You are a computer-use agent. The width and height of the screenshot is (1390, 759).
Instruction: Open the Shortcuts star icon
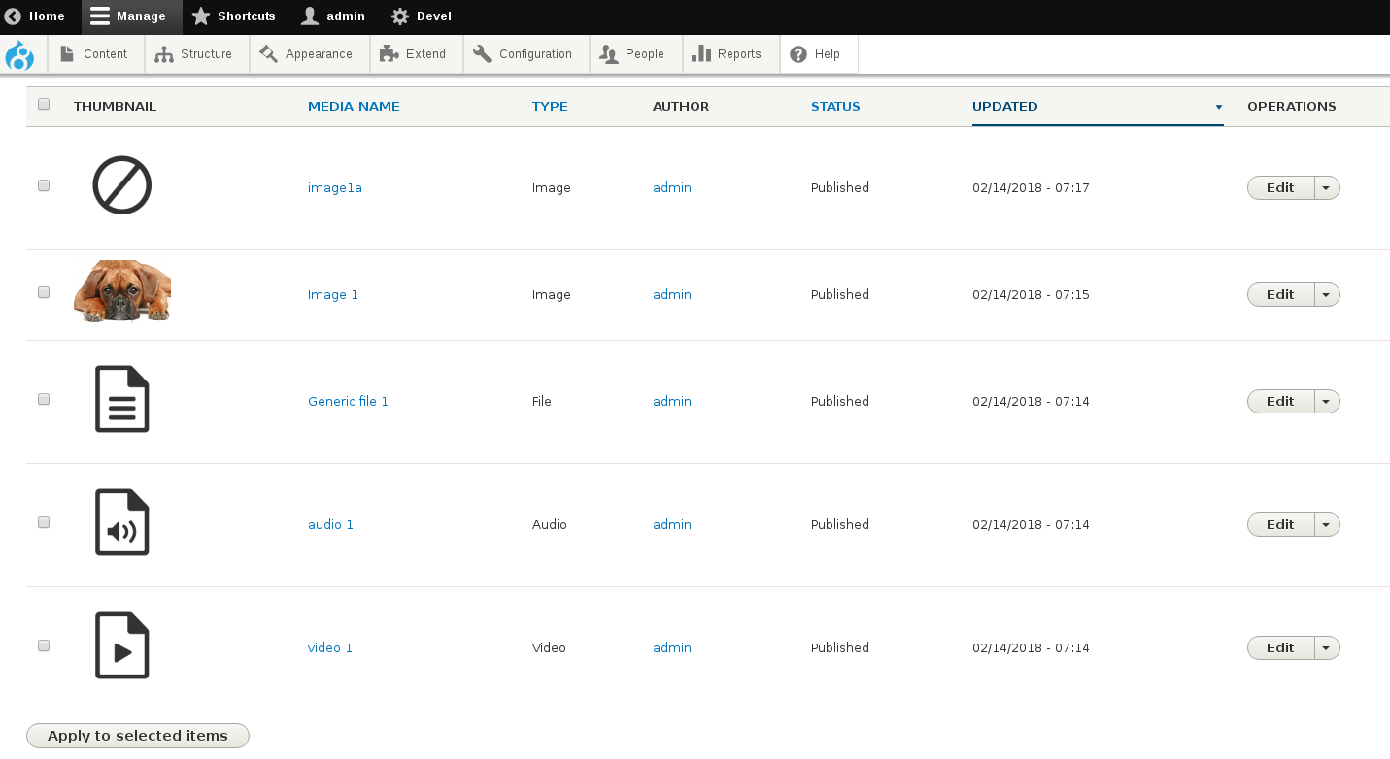coord(201,16)
